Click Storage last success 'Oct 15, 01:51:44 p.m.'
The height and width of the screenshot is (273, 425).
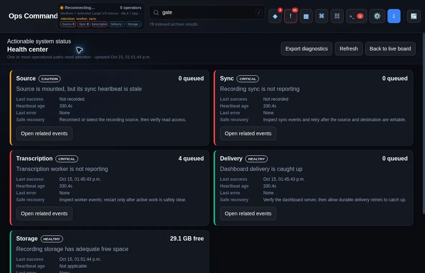point(80,259)
